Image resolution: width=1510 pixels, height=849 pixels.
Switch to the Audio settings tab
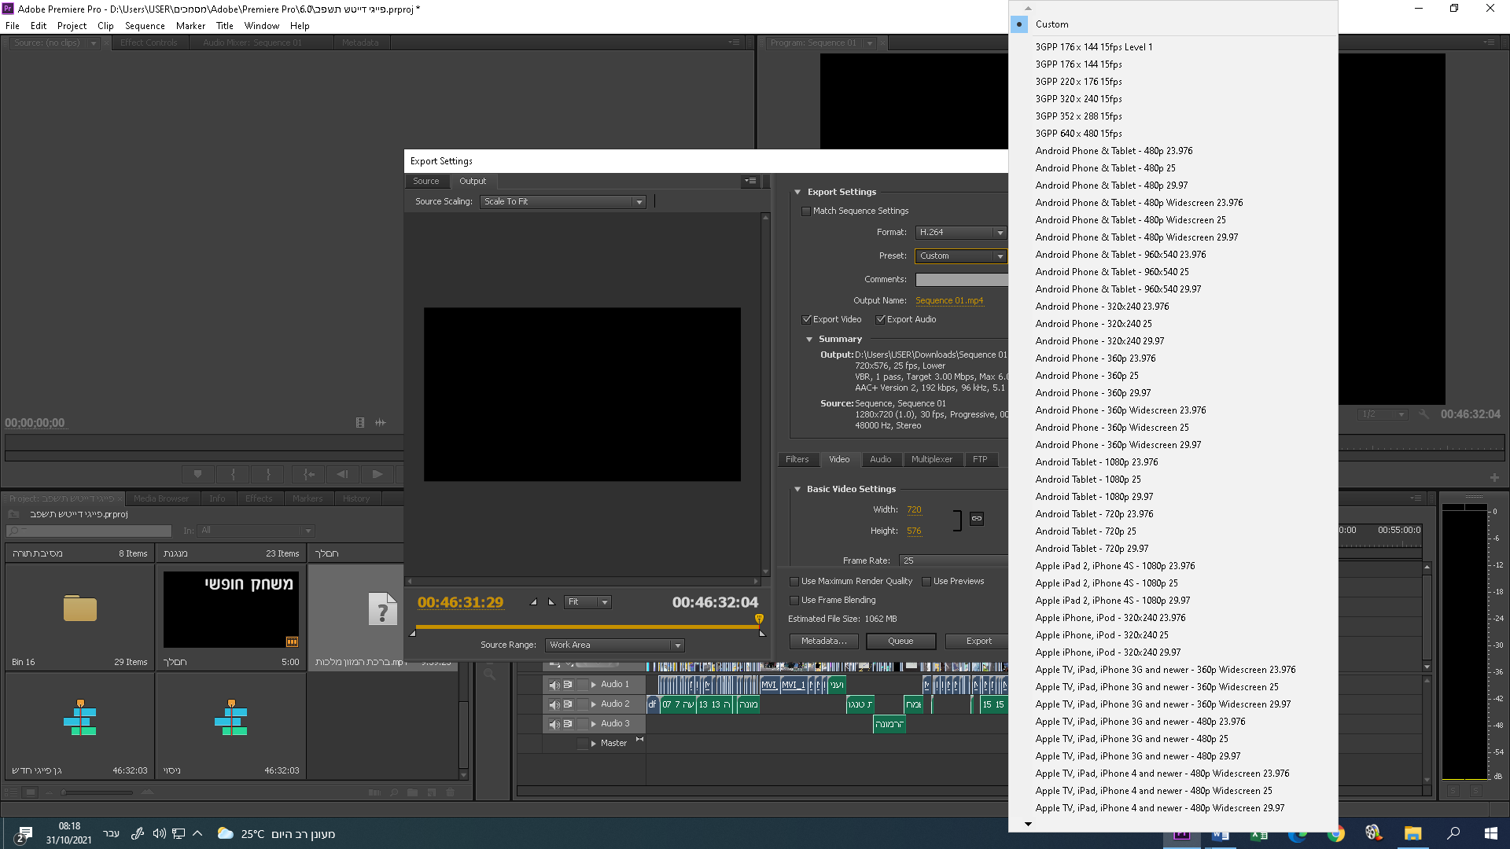point(880,460)
